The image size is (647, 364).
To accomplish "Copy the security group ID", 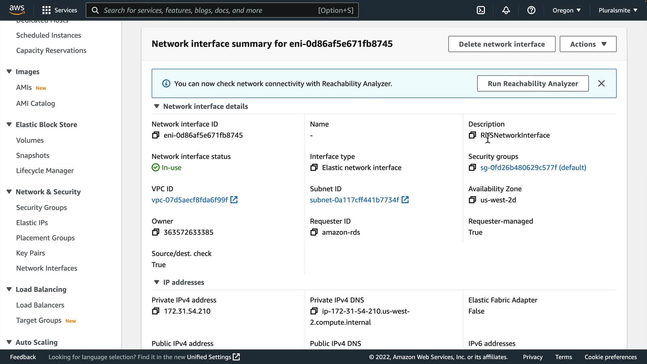I will click(472, 168).
